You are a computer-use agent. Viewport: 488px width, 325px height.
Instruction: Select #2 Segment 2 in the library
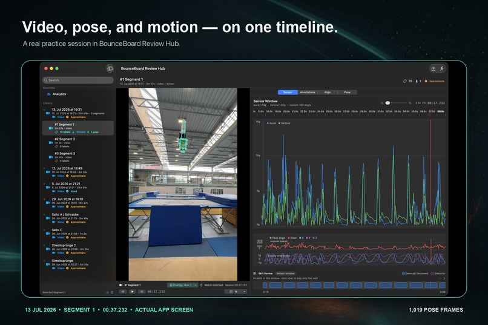(78, 142)
